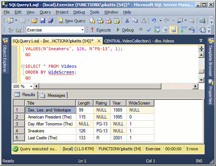Switch to the Messages tab
This screenshot has width=216, height=166.
tap(52, 95)
